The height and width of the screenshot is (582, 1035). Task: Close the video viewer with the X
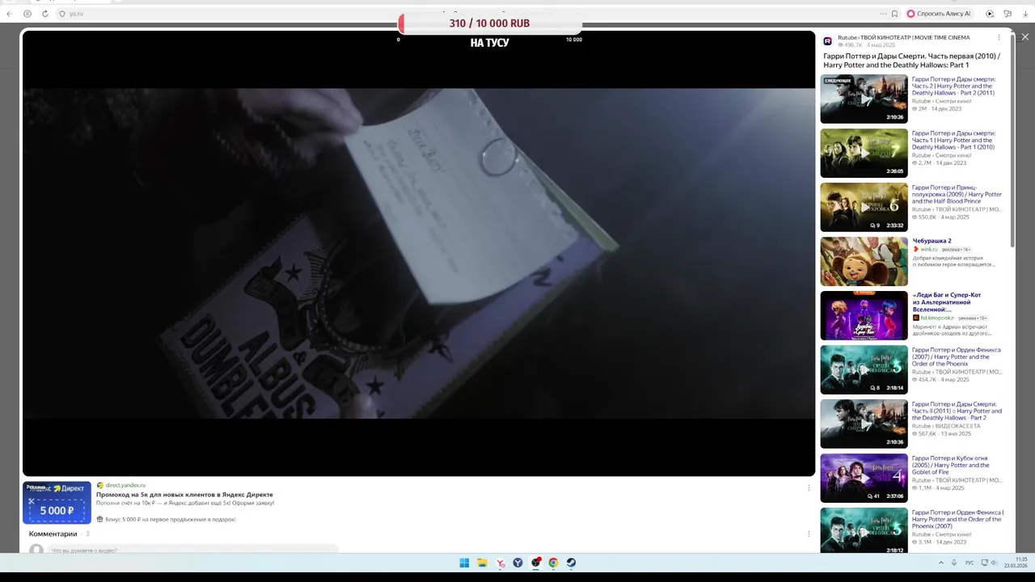1025,37
